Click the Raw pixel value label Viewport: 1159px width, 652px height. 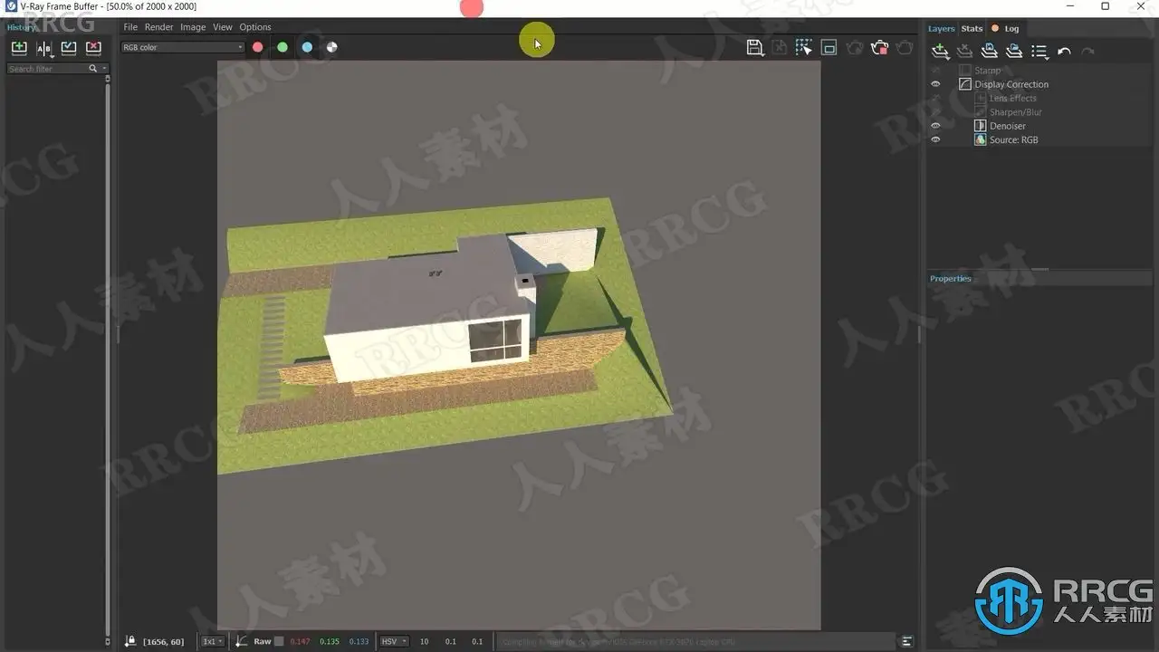pos(263,641)
